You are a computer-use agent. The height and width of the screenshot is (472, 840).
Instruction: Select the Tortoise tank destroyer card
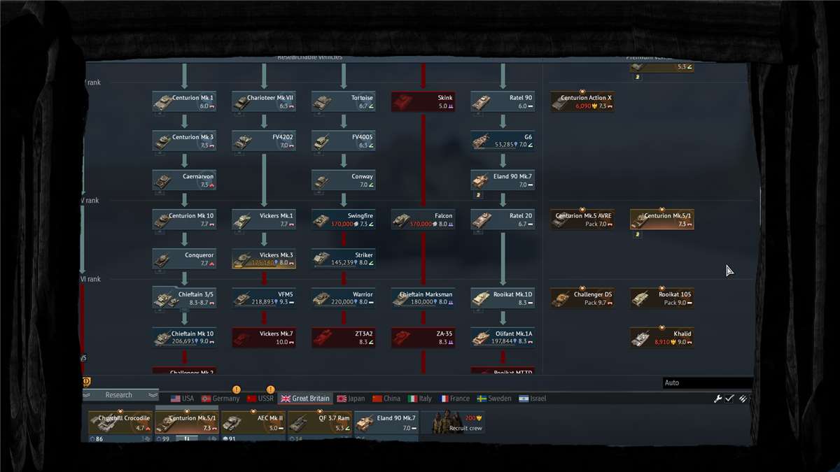(344, 102)
